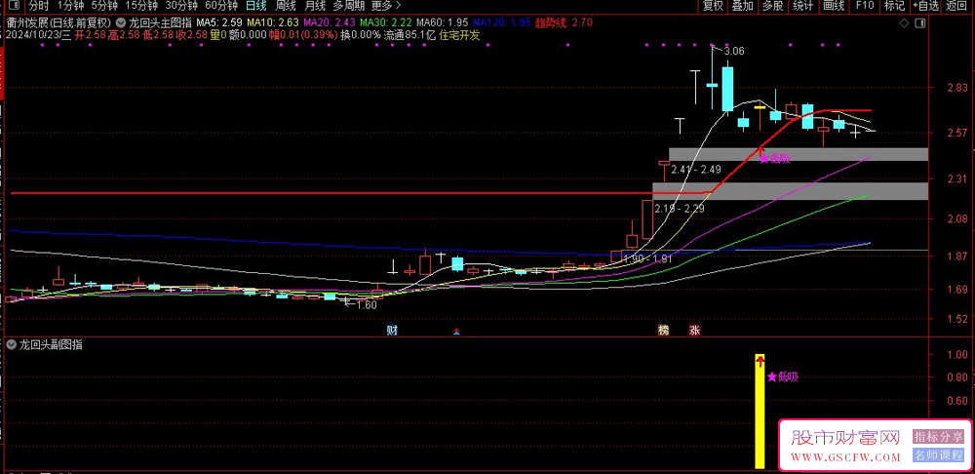Click the MA60: 1.95 indicator value
Screen dimensions: 975x474
442,23
